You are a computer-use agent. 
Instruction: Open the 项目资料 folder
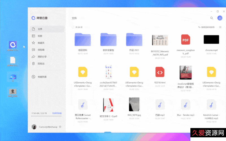82,39
